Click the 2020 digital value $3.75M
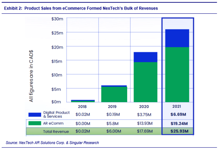 click(144, 115)
